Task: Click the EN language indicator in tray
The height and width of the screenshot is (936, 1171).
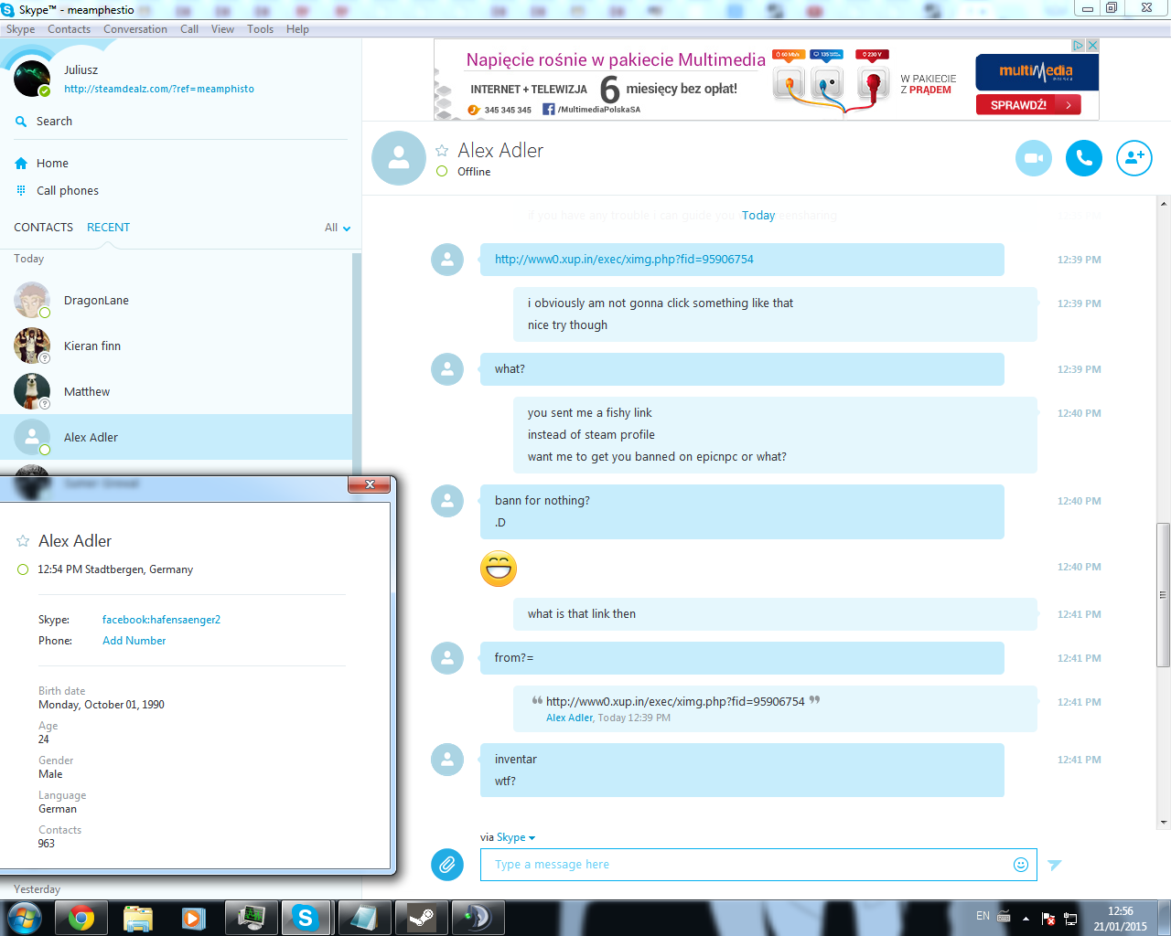Action: click(x=983, y=916)
